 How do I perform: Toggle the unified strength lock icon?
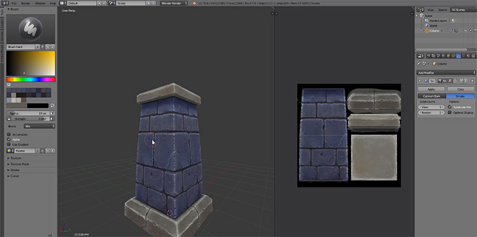9,119
